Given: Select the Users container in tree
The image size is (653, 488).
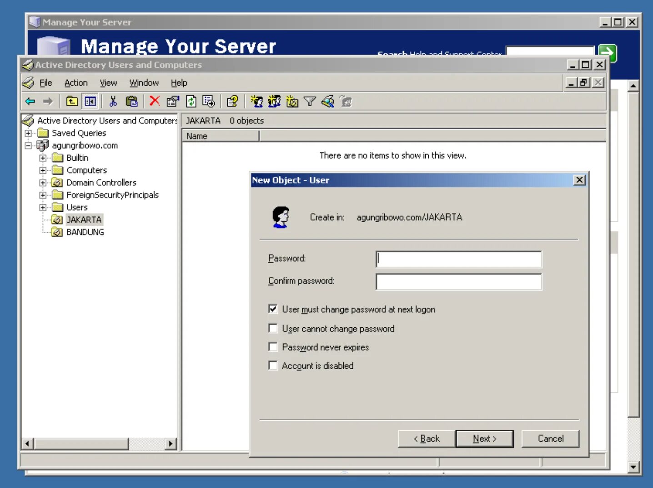Looking at the screenshot, I should coord(77,208).
